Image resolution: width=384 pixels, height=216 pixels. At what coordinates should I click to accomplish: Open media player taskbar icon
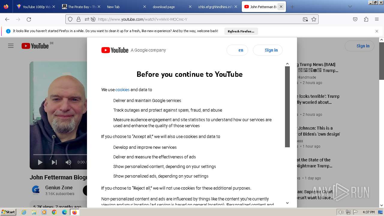coord(44,212)
